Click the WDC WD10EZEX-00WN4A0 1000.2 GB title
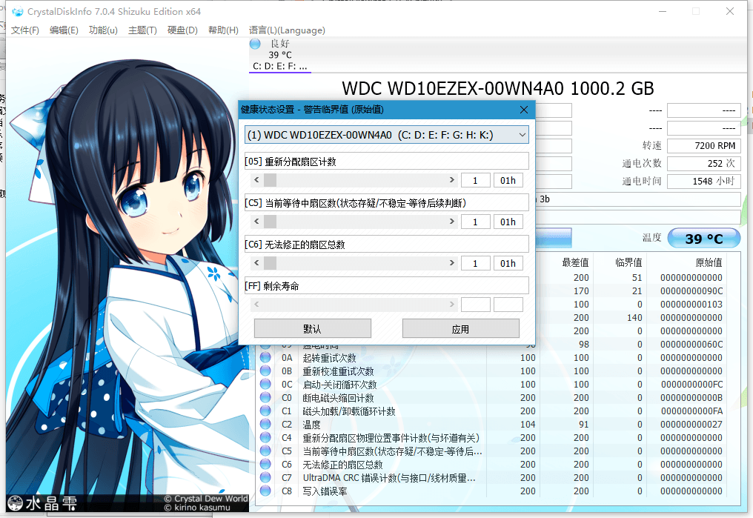Screen dimensions: 753x518 (498, 88)
